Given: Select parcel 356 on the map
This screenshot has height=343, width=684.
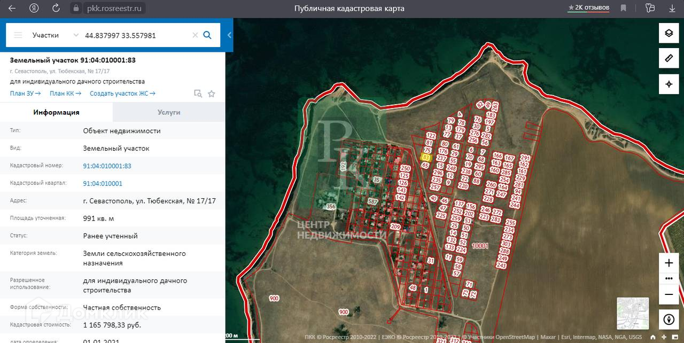Looking at the screenshot, I should point(331,206).
